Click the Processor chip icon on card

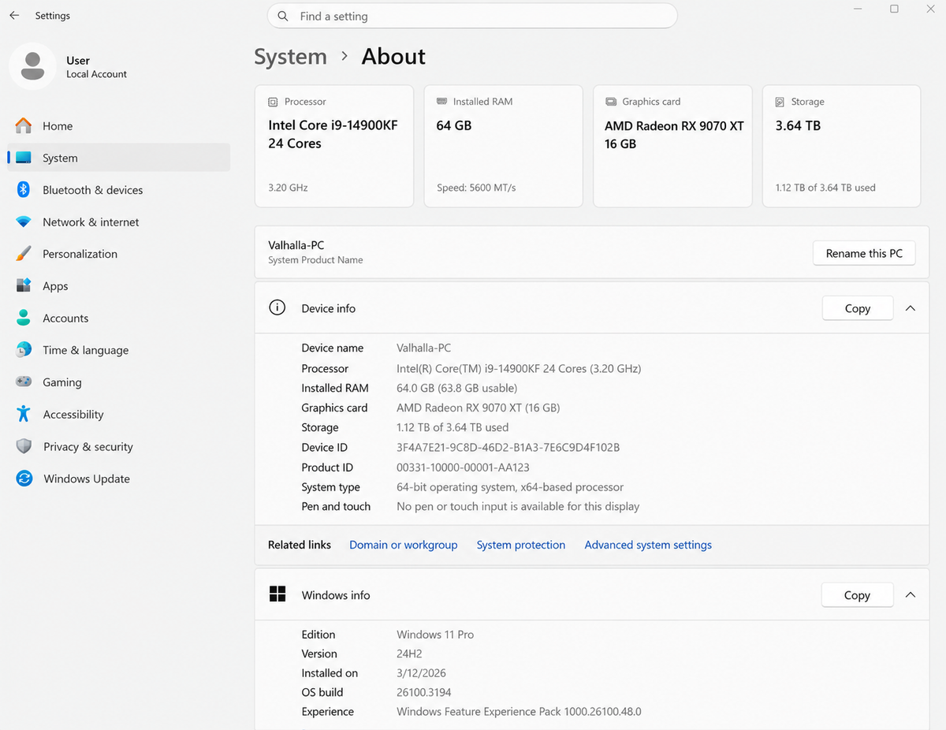[x=273, y=102]
